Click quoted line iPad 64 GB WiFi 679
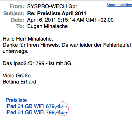Image resolution: width=132 pixels, height=120 pixels. click(x=36, y=106)
